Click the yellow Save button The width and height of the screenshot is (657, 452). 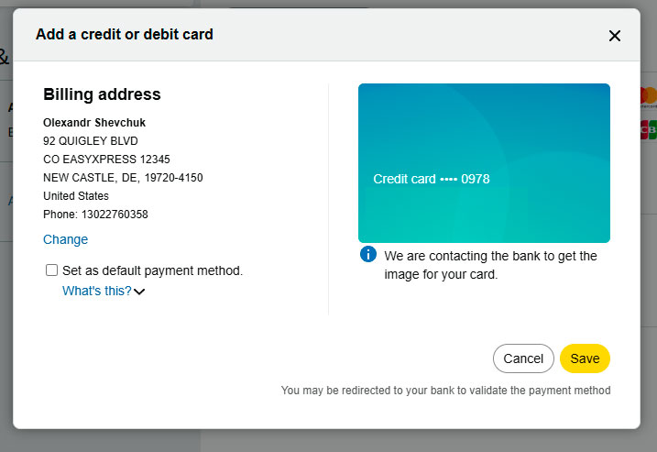[x=585, y=358]
